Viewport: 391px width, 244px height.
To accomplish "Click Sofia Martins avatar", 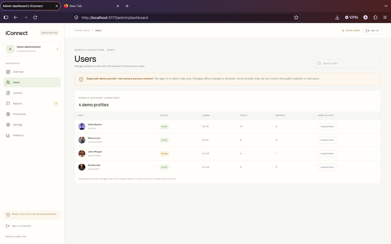I will pyautogui.click(x=82, y=127).
